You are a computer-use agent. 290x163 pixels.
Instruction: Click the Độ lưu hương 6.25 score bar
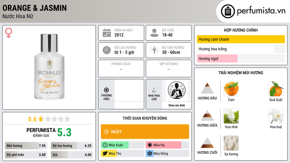pyautogui.click(x=72, y=146)
